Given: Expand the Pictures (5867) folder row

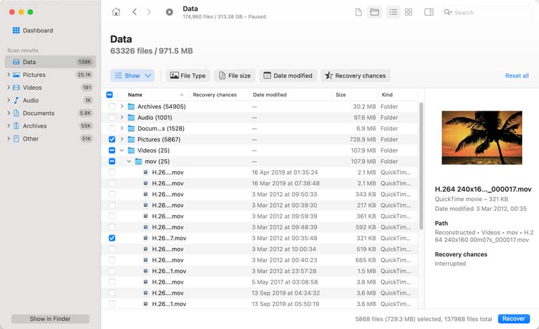Looking at the screenshot, I should click(x=122, y=140).
